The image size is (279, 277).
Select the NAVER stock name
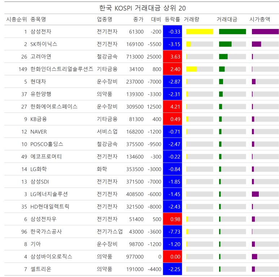tap(39, 132)
